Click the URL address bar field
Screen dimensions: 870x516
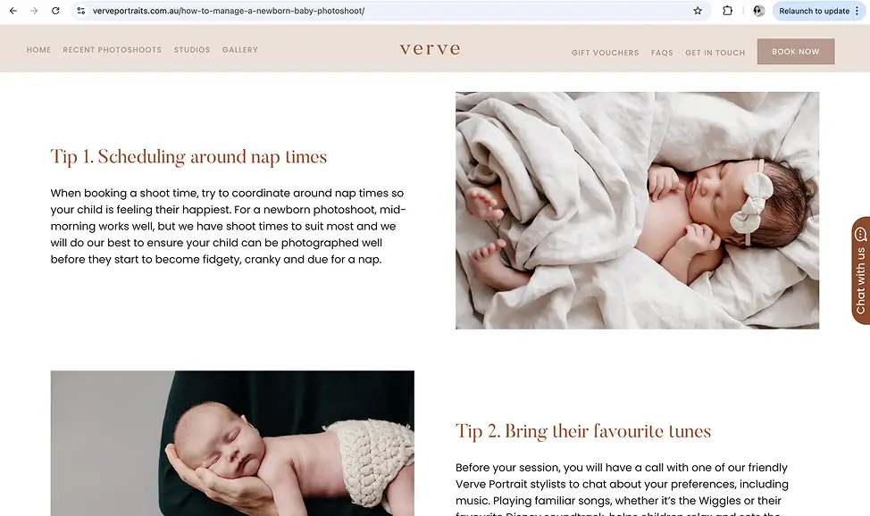389,11
